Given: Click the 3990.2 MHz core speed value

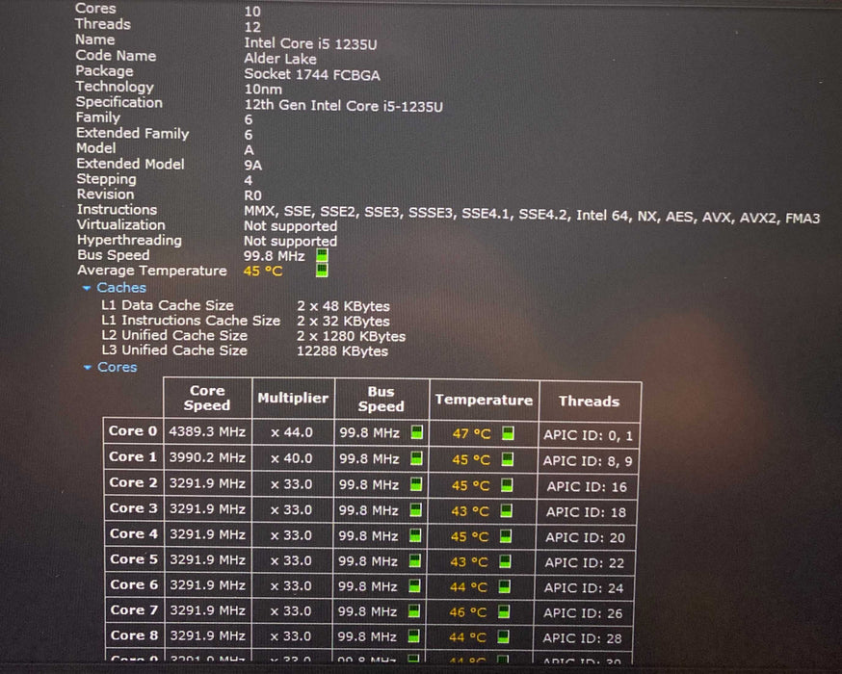Looking at the screenshot, I should tap(207, 457).
